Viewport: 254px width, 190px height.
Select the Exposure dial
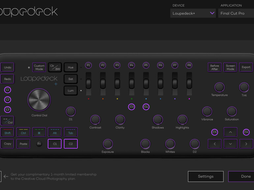pos(108,144)
